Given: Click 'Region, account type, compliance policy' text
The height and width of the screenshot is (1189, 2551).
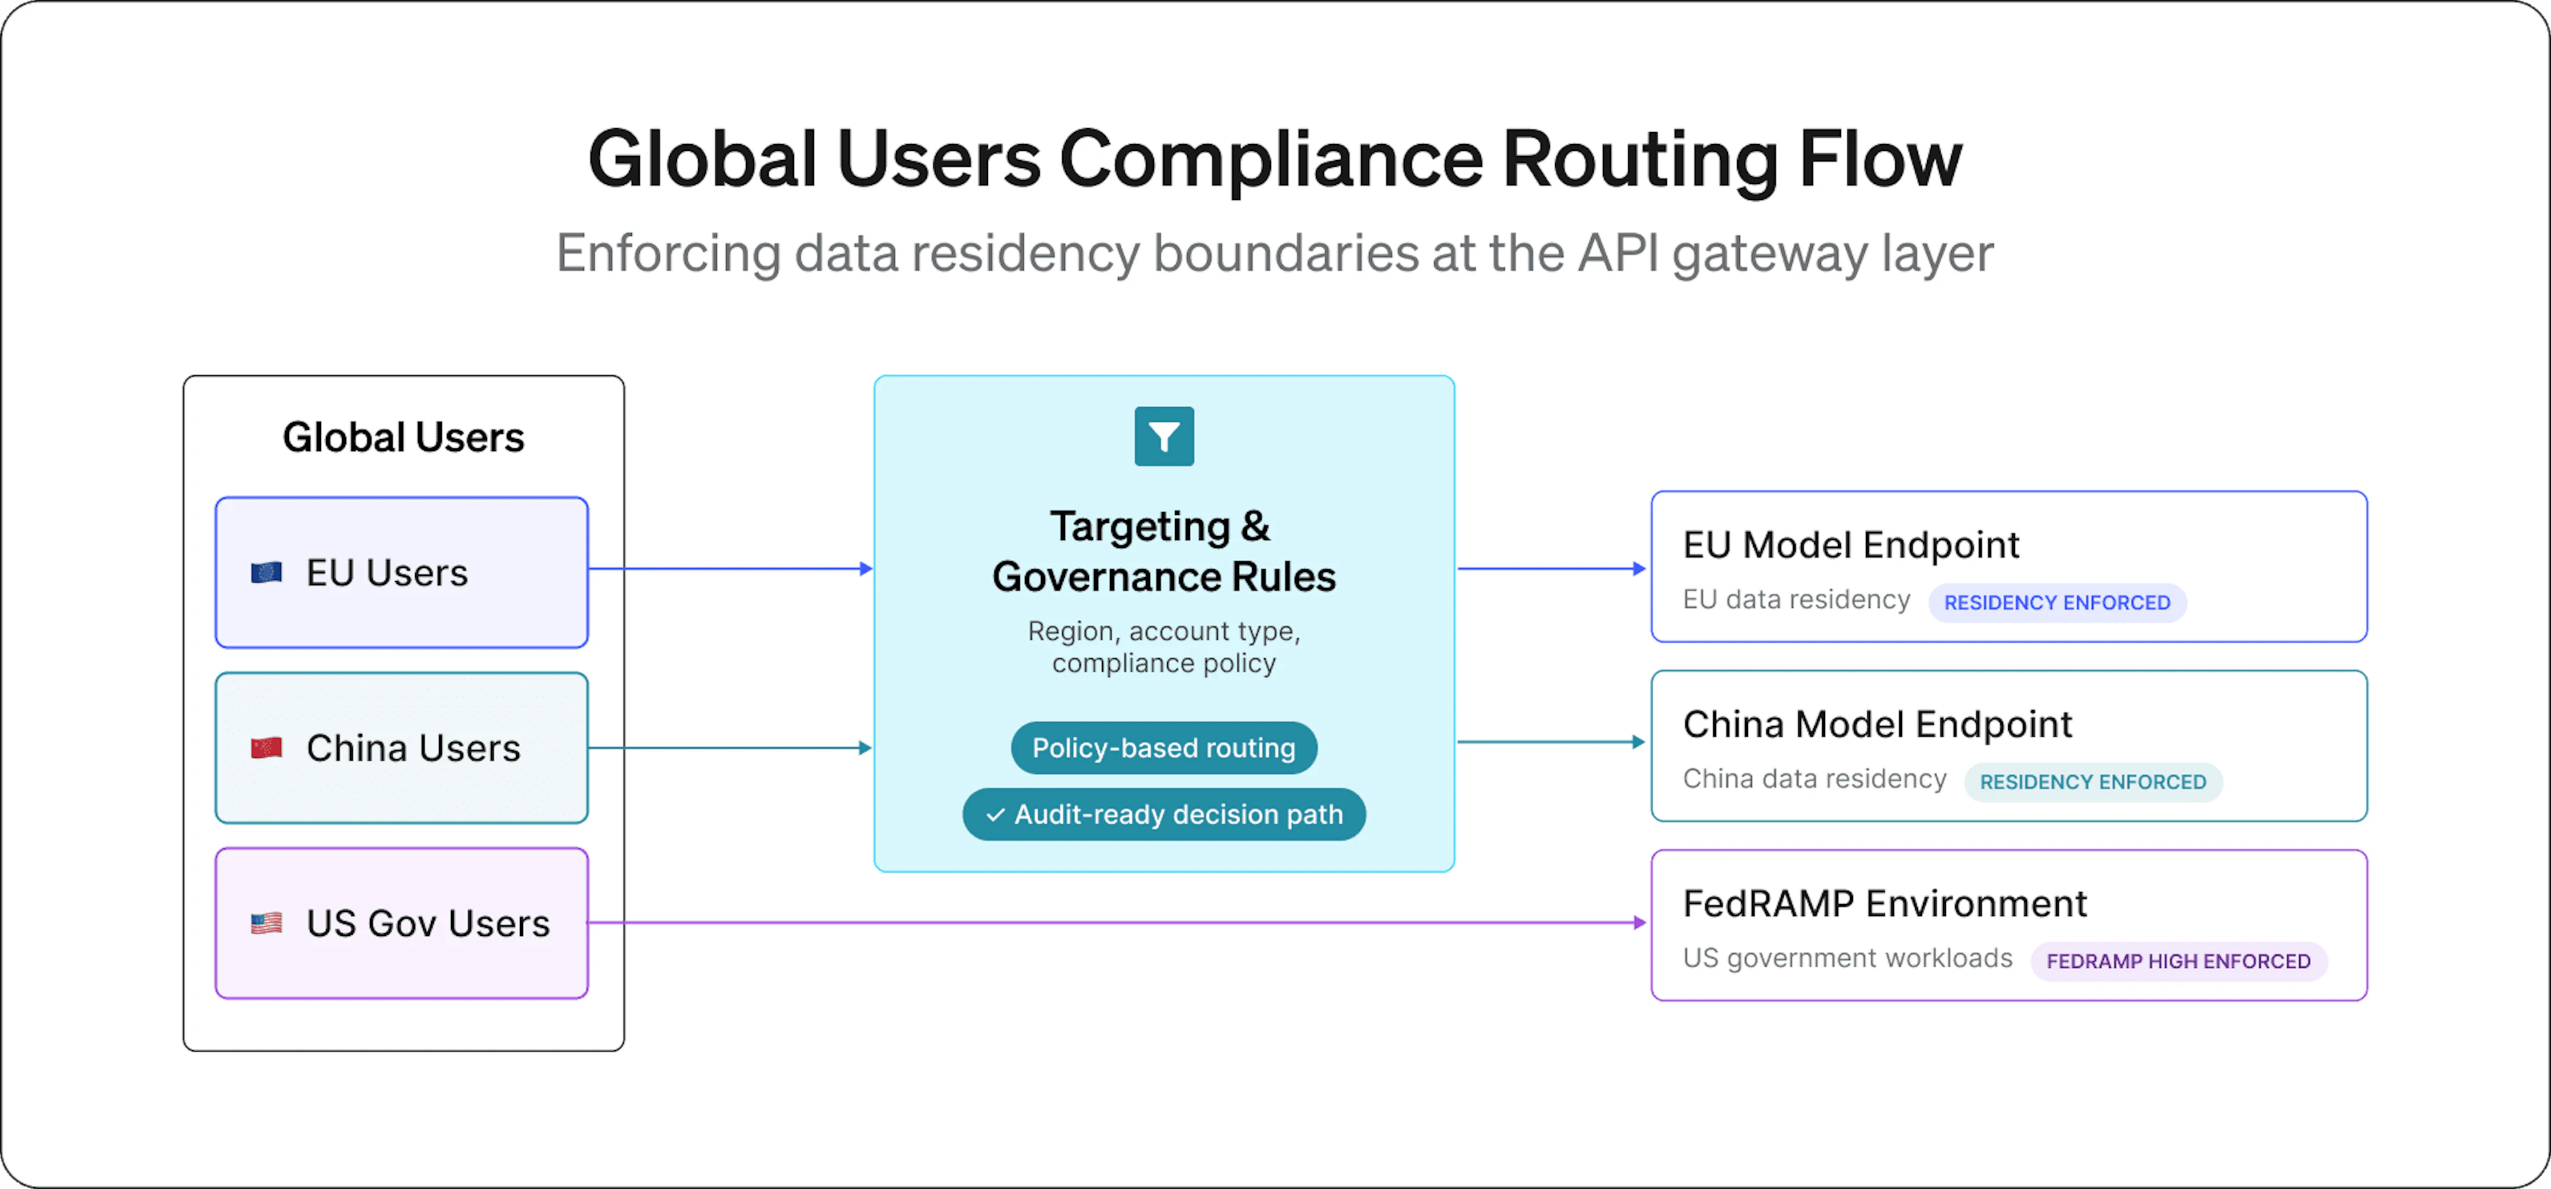Looking at the screenshot, I should pos(1164,648).
